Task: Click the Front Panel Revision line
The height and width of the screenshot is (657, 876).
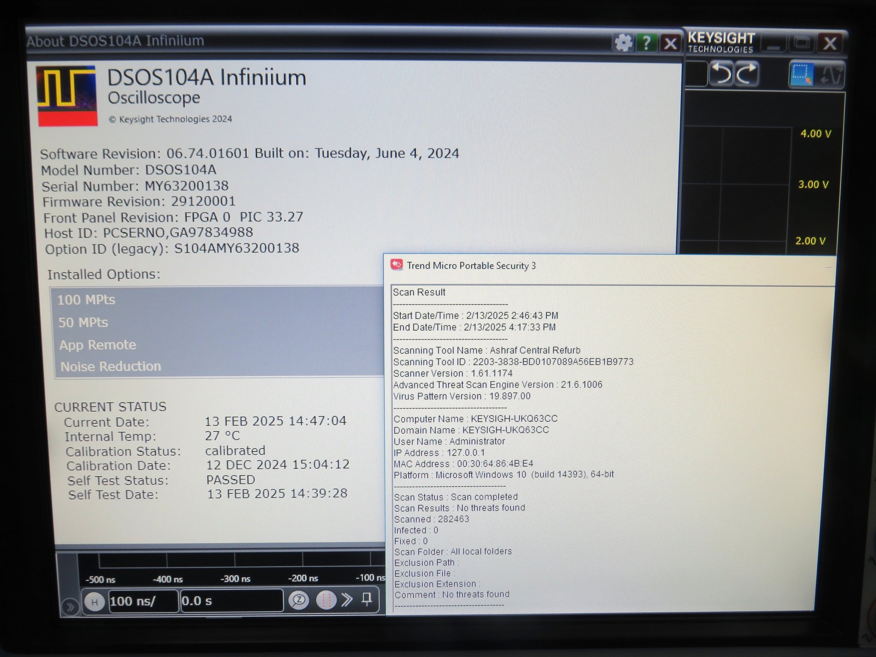Action: click(x=173, y=217)
